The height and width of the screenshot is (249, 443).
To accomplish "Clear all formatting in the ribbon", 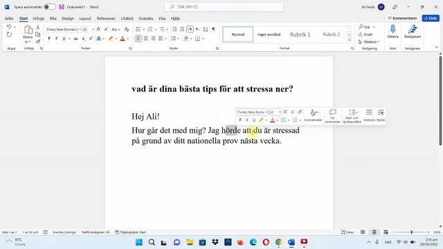I will (x=127, y=29).
